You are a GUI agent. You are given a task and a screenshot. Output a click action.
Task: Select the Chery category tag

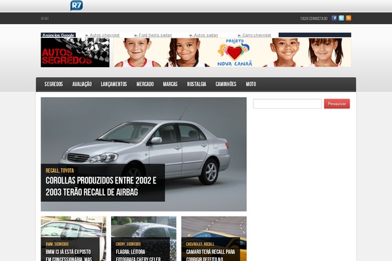click(120, 244)
